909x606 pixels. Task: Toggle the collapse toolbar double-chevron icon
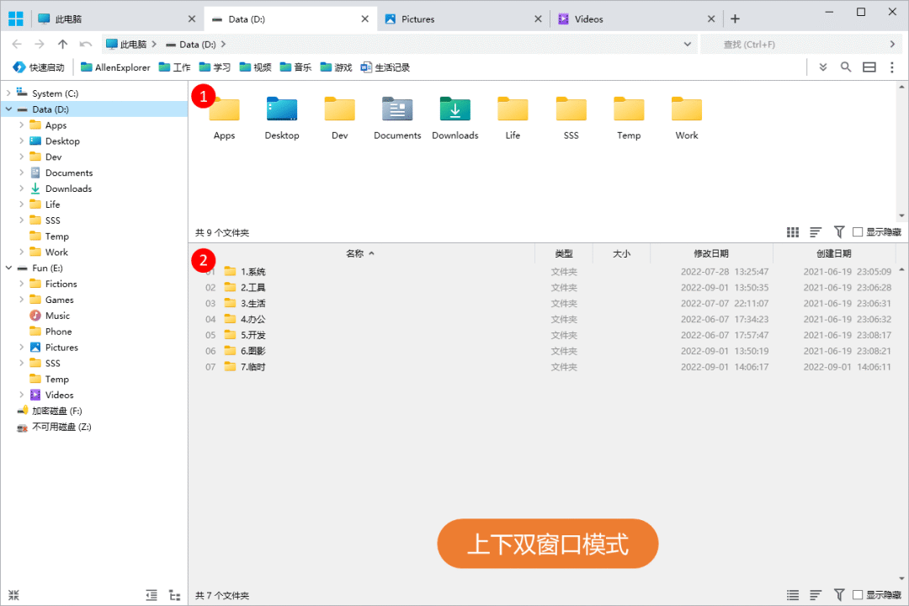click(x=822, y=67)
